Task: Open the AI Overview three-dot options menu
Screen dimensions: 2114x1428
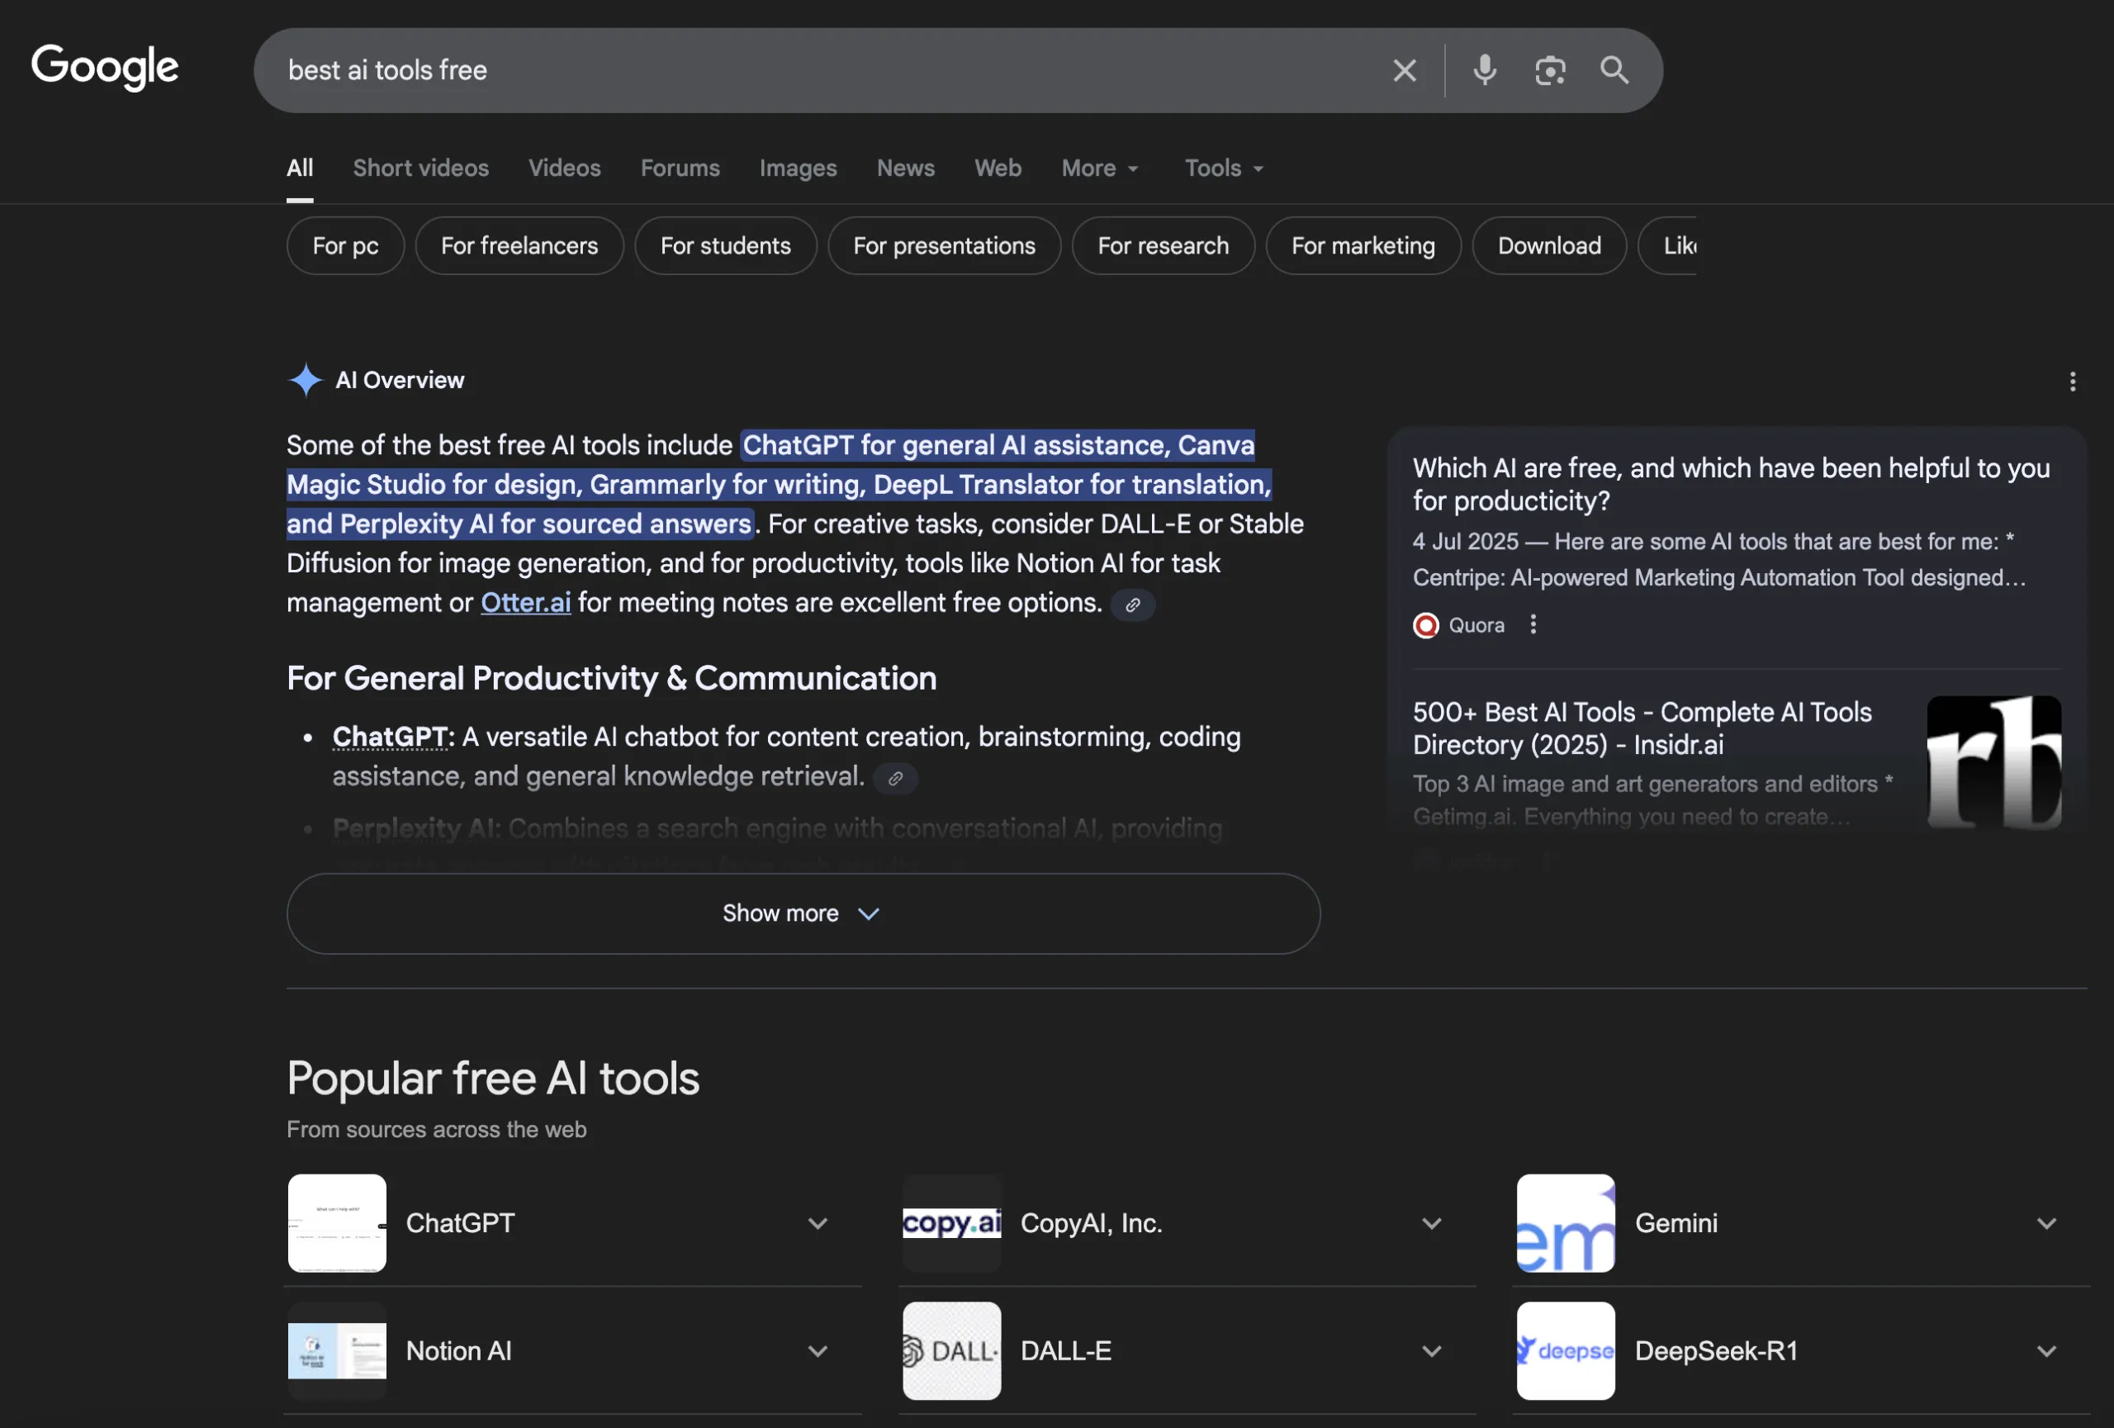Action: point(2072,381)
